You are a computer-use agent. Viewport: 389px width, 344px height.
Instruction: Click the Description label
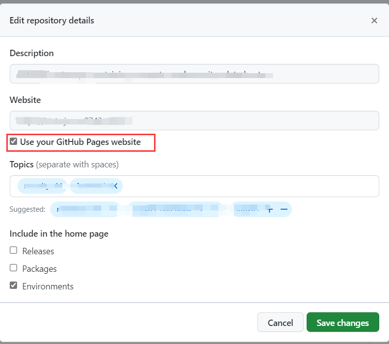[32, 53]
